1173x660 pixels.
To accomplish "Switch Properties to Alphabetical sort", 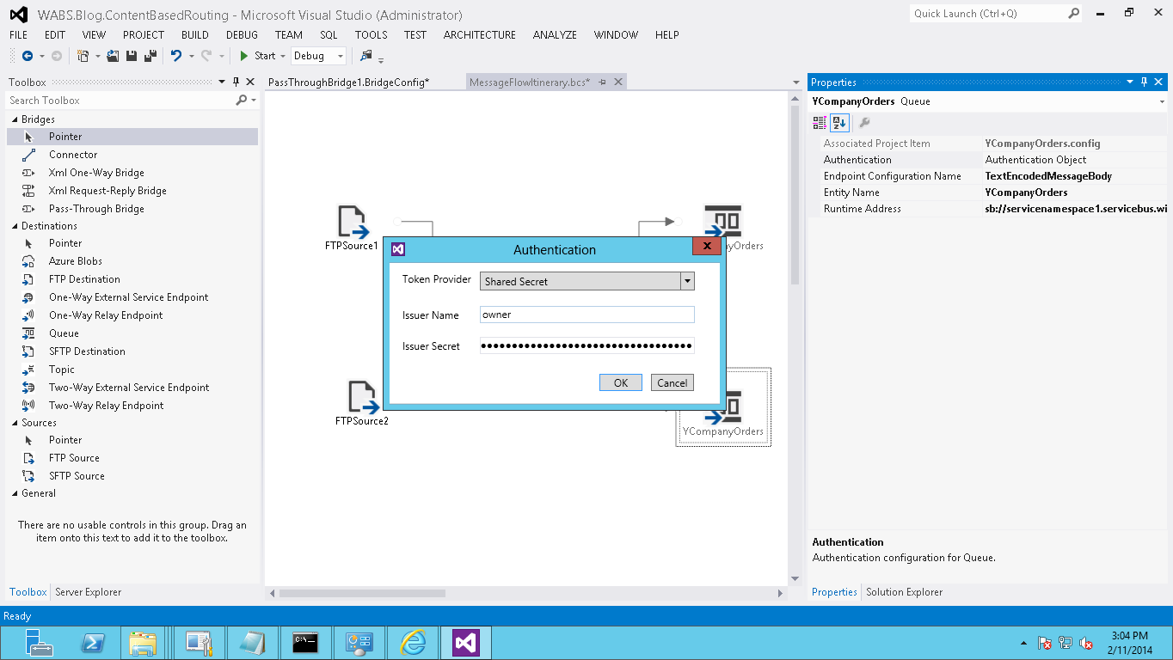I will pyautogui.click(x=839, y=123).
